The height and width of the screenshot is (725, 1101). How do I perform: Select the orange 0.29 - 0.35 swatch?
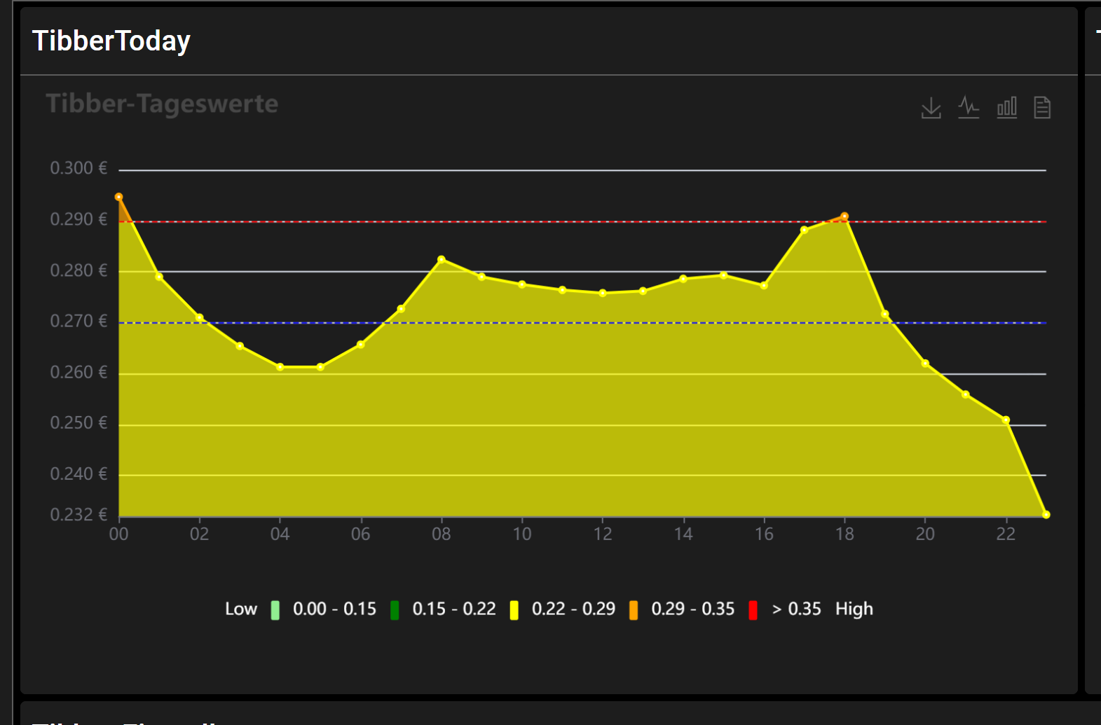[634, 610]
